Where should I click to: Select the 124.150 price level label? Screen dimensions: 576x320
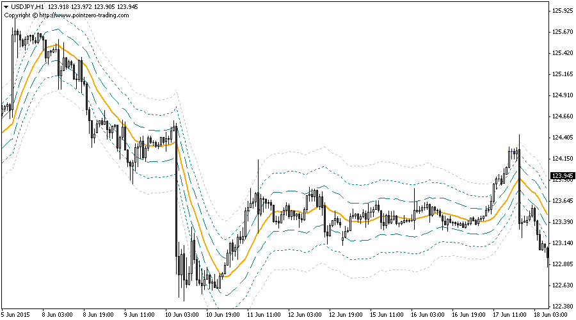[563, 158]
